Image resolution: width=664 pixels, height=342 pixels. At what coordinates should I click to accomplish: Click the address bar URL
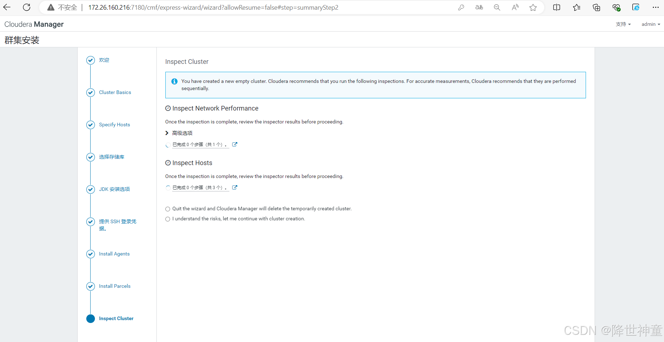[213, 8]
